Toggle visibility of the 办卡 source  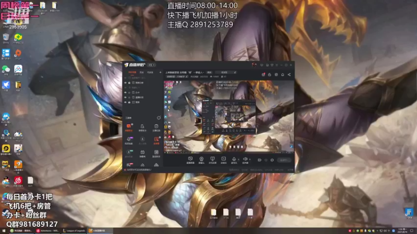point(126,93)
